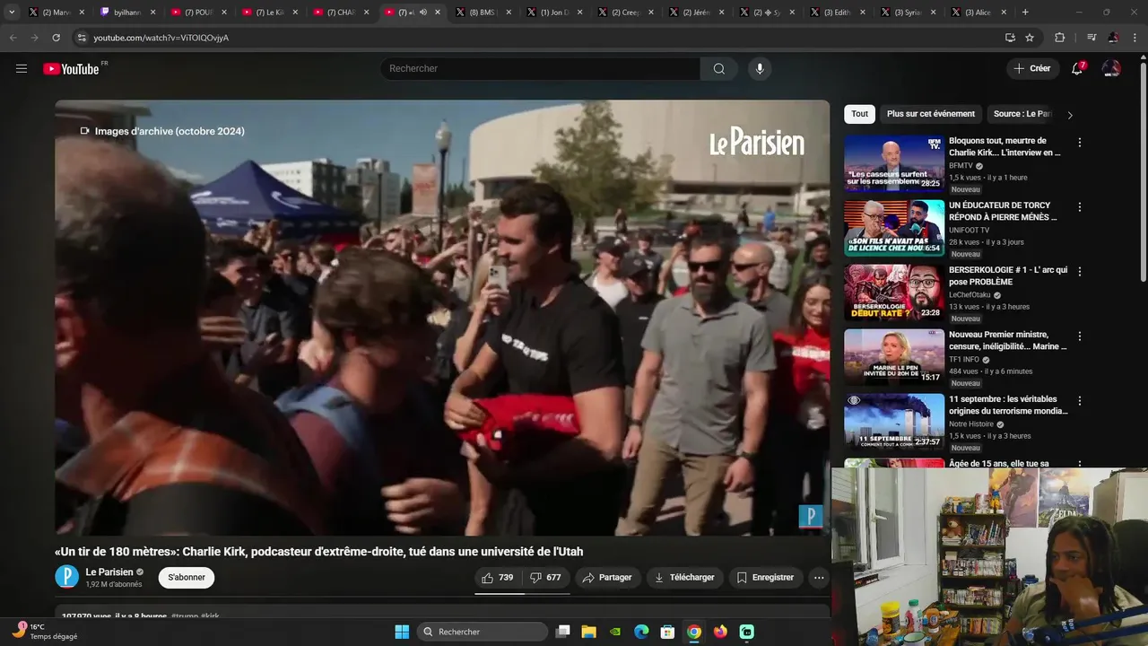Click the Enregistrer save button

point(765,578)
